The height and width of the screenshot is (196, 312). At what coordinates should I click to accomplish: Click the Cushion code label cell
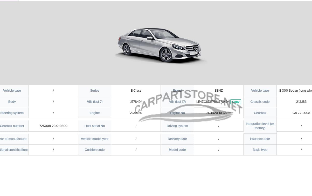click(x=95, y=150)
